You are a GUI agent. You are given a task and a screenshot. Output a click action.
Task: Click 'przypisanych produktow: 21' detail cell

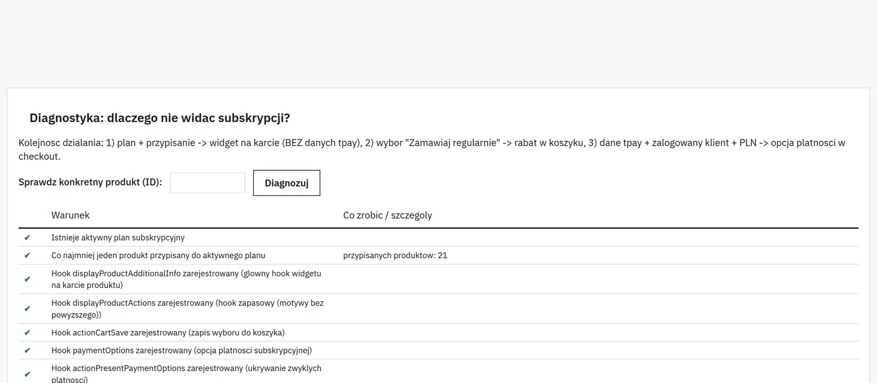(x=395, y=256)
